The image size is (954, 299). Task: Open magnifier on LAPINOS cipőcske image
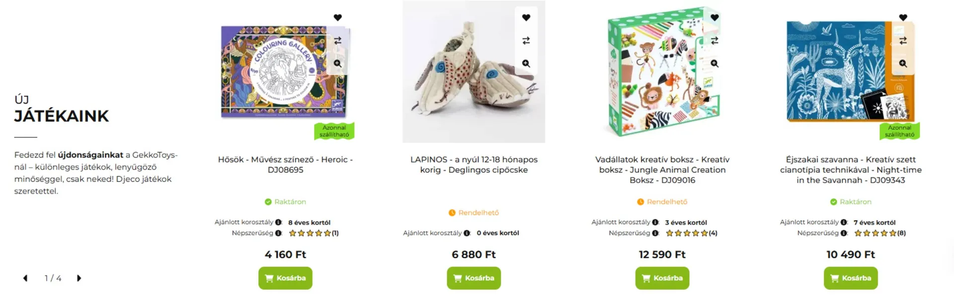pos(526,63)
